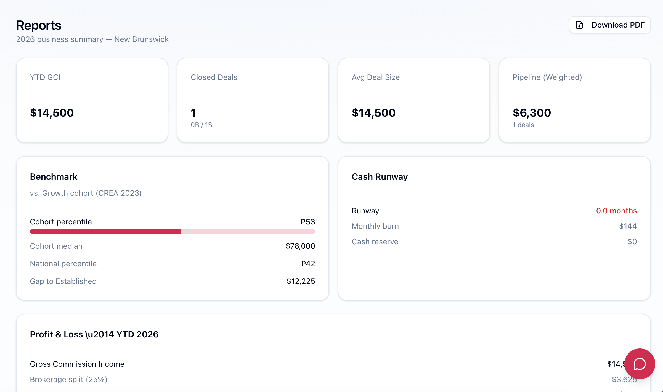The height and width of the screenshot is (392, 663).
Task: Click the Gross Commission Income row
Action: coord(77,364)
